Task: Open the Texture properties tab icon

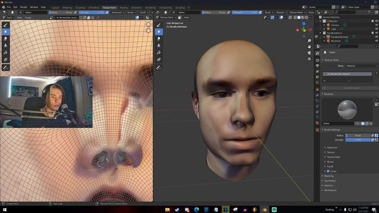Action: 317,130
